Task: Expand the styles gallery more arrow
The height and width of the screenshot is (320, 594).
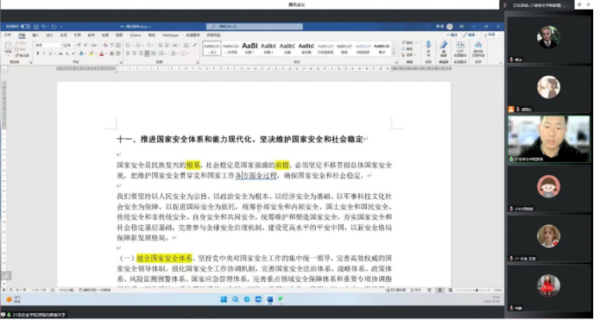Action: coord(394,53)
